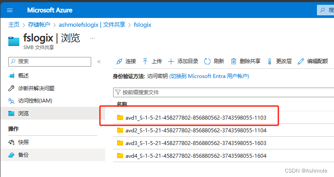Open folder avd4_S-1-5-21-458277802-856880562-3743598055-1604

coord(196,156)
